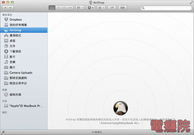Click the Camera Uploads folder icon
The height and width of the screenshot is (135, 194).
[6, 73]
